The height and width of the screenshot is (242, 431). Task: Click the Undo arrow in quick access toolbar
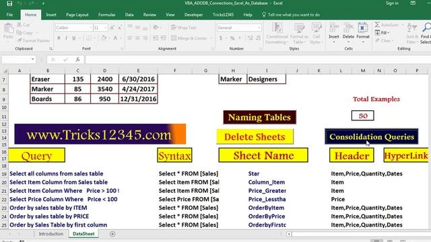tap(20, 3)
